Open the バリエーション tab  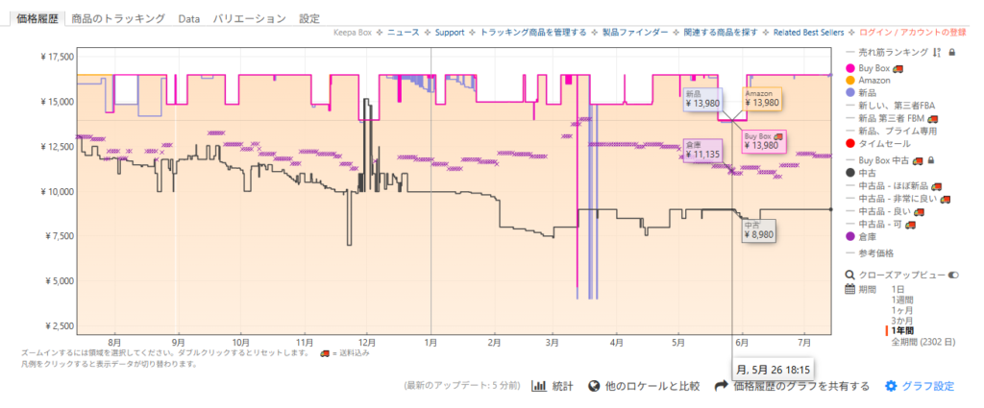[x=249, y=18]
